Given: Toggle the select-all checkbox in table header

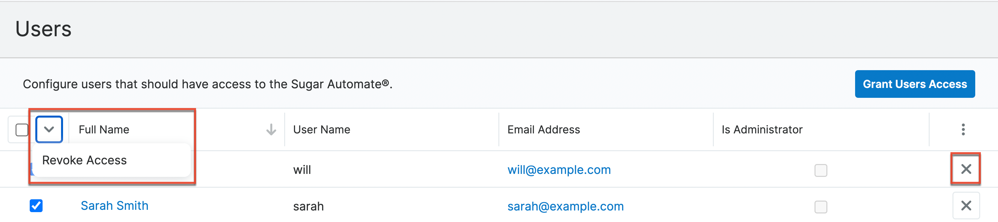Looking at the screenshot, I should 22,130.
